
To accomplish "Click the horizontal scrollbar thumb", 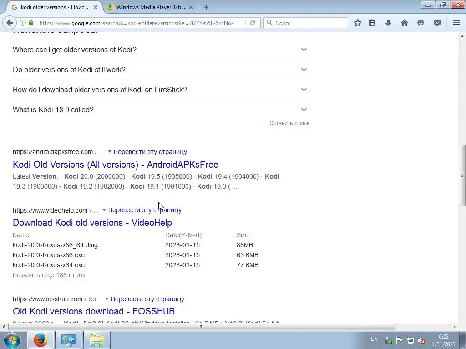I will tap(202, 327).
